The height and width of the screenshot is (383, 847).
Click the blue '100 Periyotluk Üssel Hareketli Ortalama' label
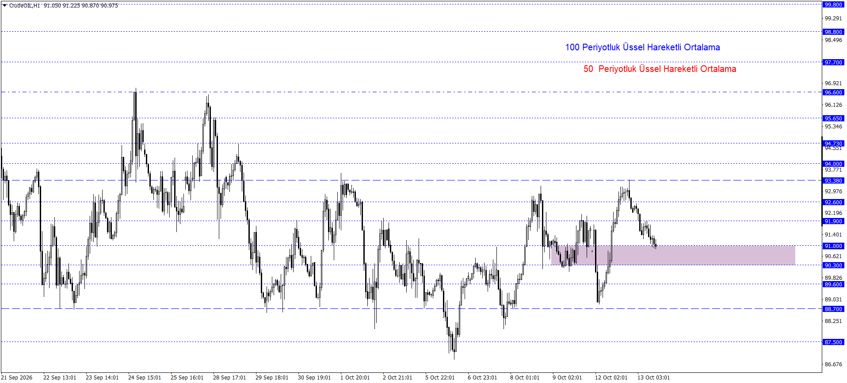click(x=642, y=47)
